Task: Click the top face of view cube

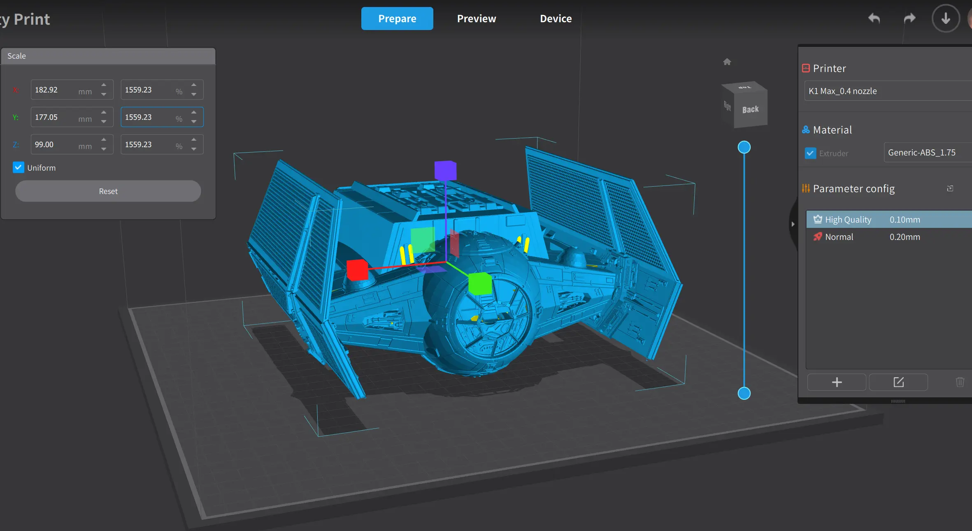Action: click(x=744, y=87)
